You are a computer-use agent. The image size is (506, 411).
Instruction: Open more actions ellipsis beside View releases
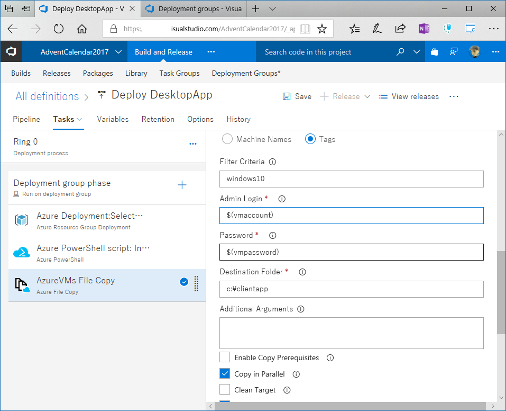coord(454,96)
